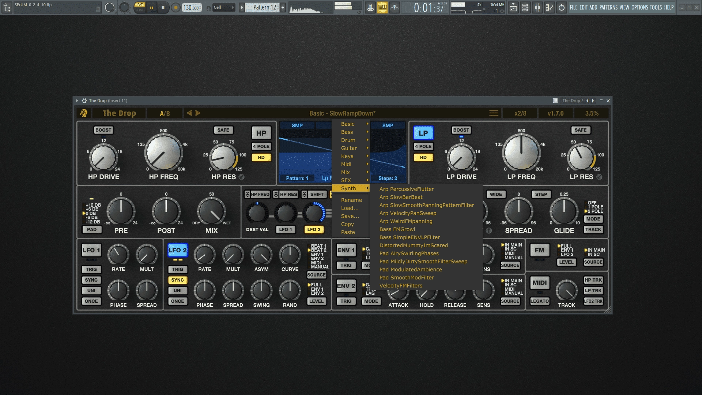Image resolution: width=702 pixels, height=395 pixels.
Task: Click the HP FREQ destination stepper arrows
Action: click(x=248, y=195)
